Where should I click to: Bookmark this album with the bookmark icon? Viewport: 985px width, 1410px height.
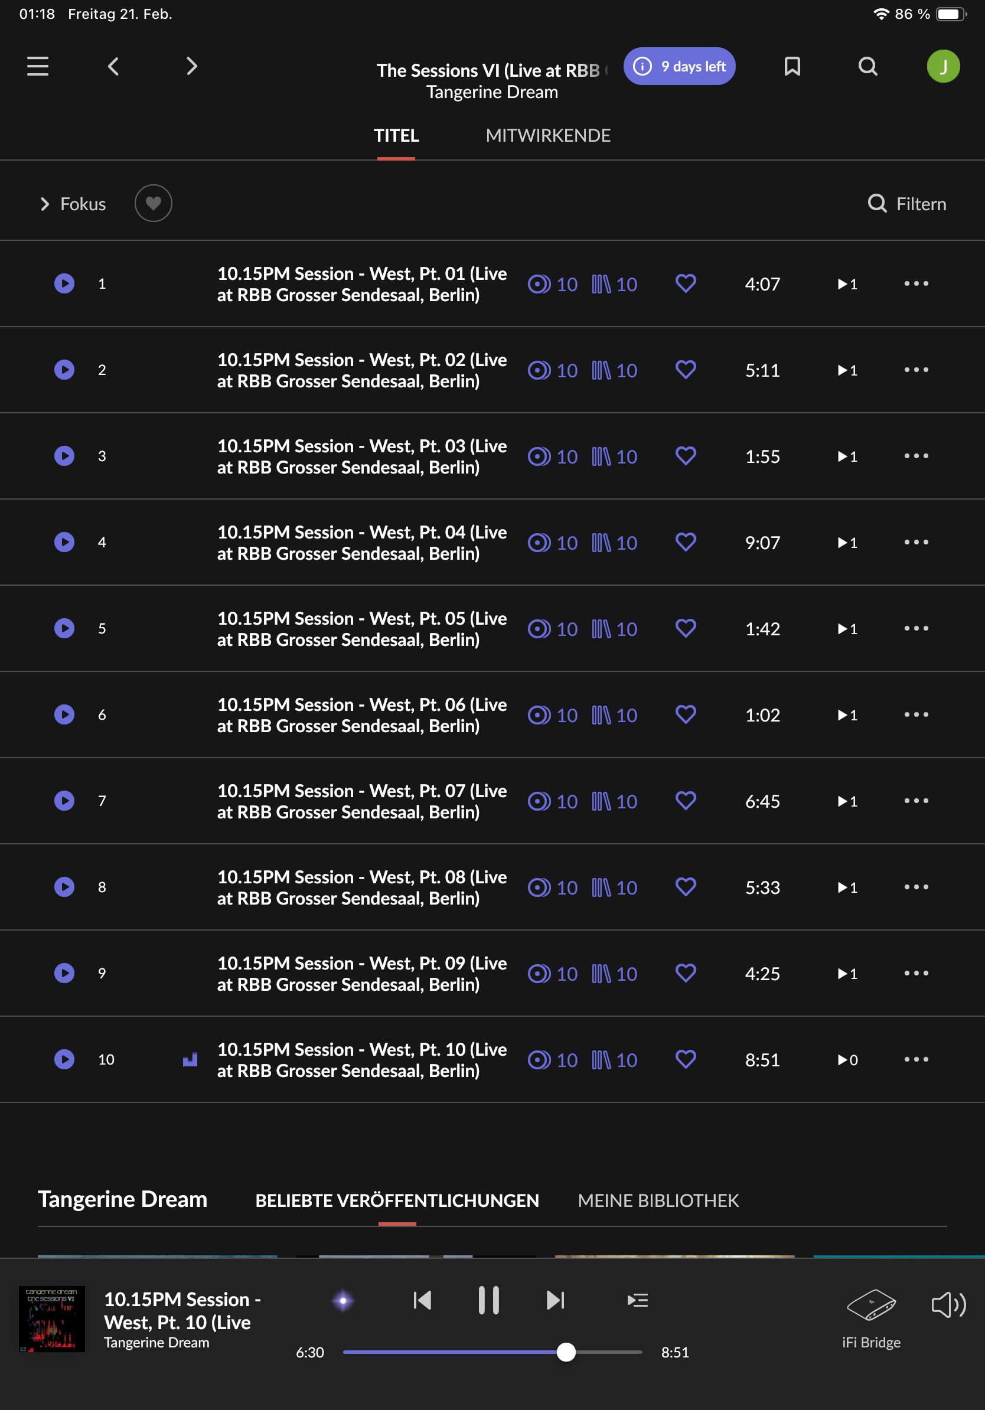pyautogui.click(x=792, y=66)
